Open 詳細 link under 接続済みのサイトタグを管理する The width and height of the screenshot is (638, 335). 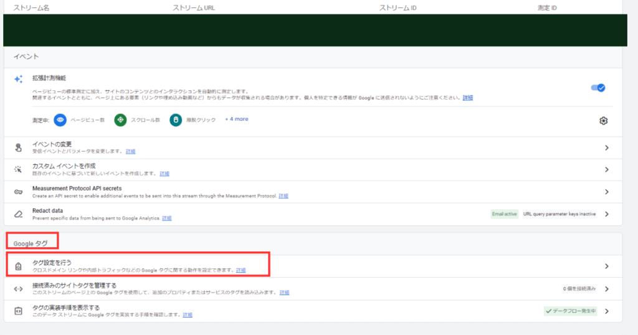(284, 292)
